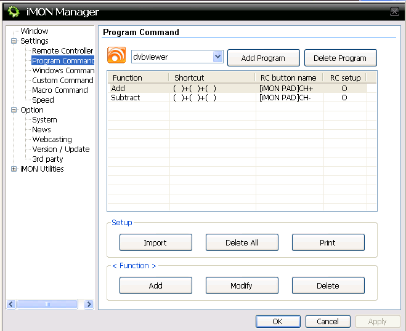The width and height of the screenshot is (406, 331).
Task: Click the tree scrollbar left arrow
Action: coord(11,304)
